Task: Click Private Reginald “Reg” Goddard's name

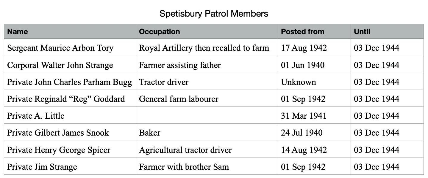Action: click(x=66, y=99)
